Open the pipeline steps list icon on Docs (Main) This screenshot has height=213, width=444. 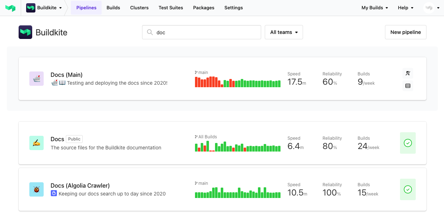408,86
